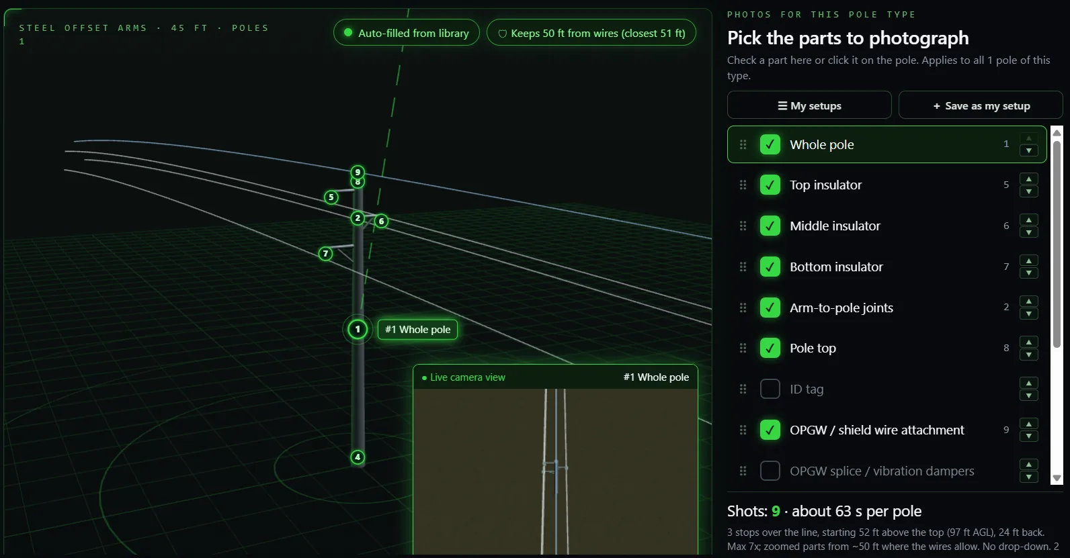Select waypoint marker 9 at the pole top

click(x=358, y=172)
